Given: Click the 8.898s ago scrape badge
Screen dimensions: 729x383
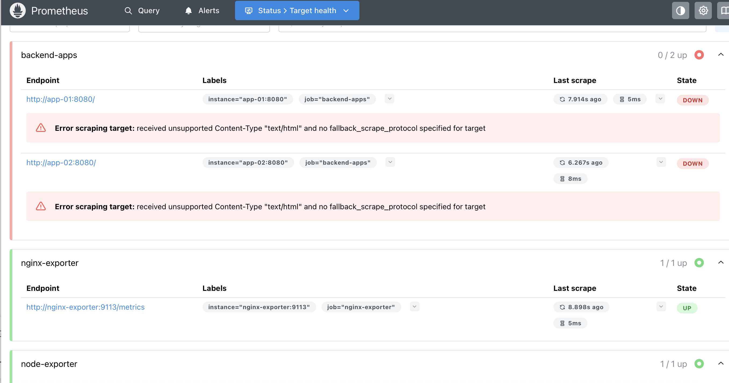Looking at the screenshot, I should tap(581, 307).
